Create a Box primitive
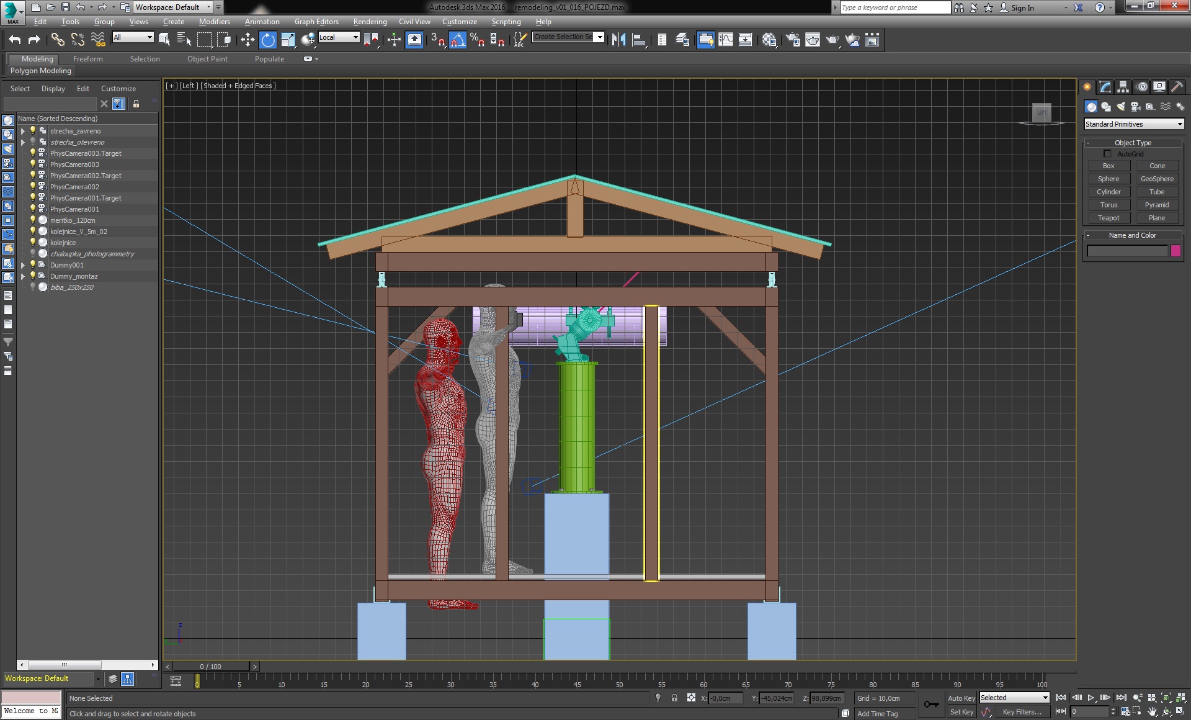1191x720 pixels. pos(1108,166)
